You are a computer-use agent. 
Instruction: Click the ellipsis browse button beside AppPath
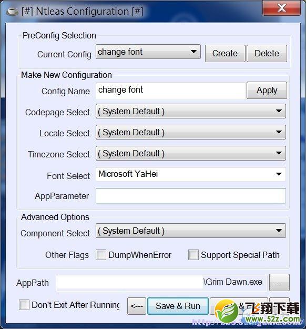279,283
